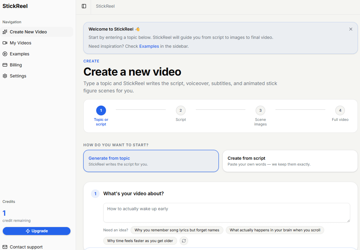Click the '1 credit remaining' count
The image size is (360, 250).
(x=4, y=213)
